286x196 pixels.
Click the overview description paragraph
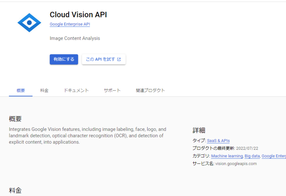click(88, 136)
